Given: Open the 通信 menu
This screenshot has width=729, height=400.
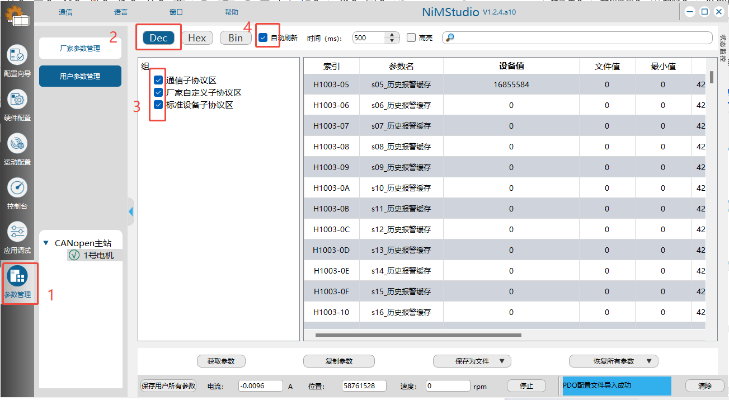Looking at the screenshot, I should [65, 12].
